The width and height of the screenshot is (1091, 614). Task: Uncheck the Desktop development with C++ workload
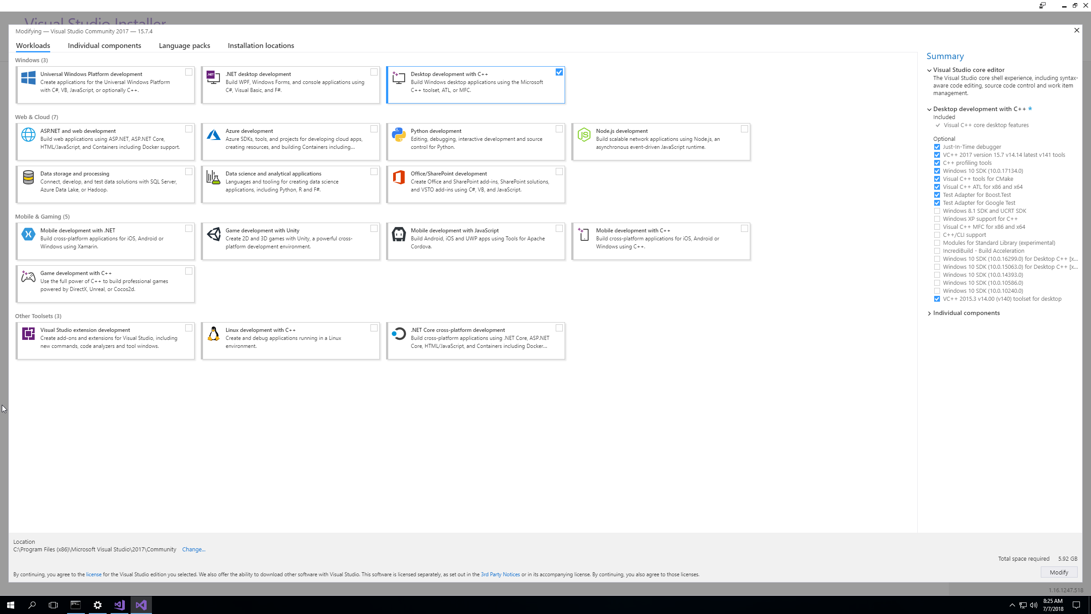coord(559,72)
